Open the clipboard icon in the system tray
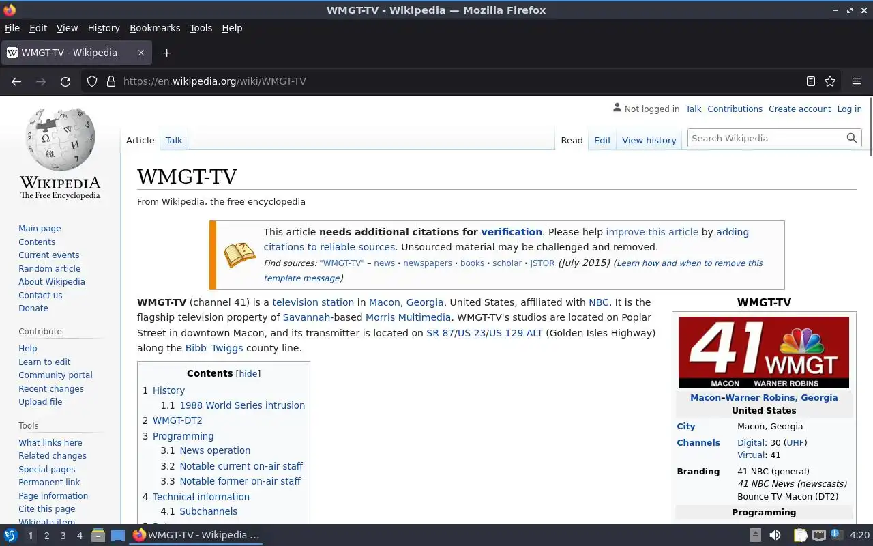This screenshot has height=546, width=873. tap(800, 535)
